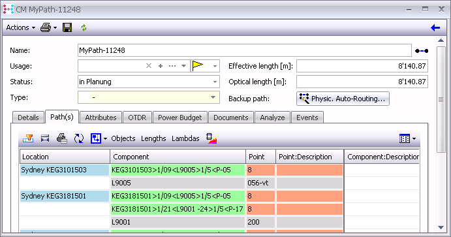Viewport: 451px width, 237px height.
Task: Click the measure length icon in path toolbar
Action: (45, 138)
